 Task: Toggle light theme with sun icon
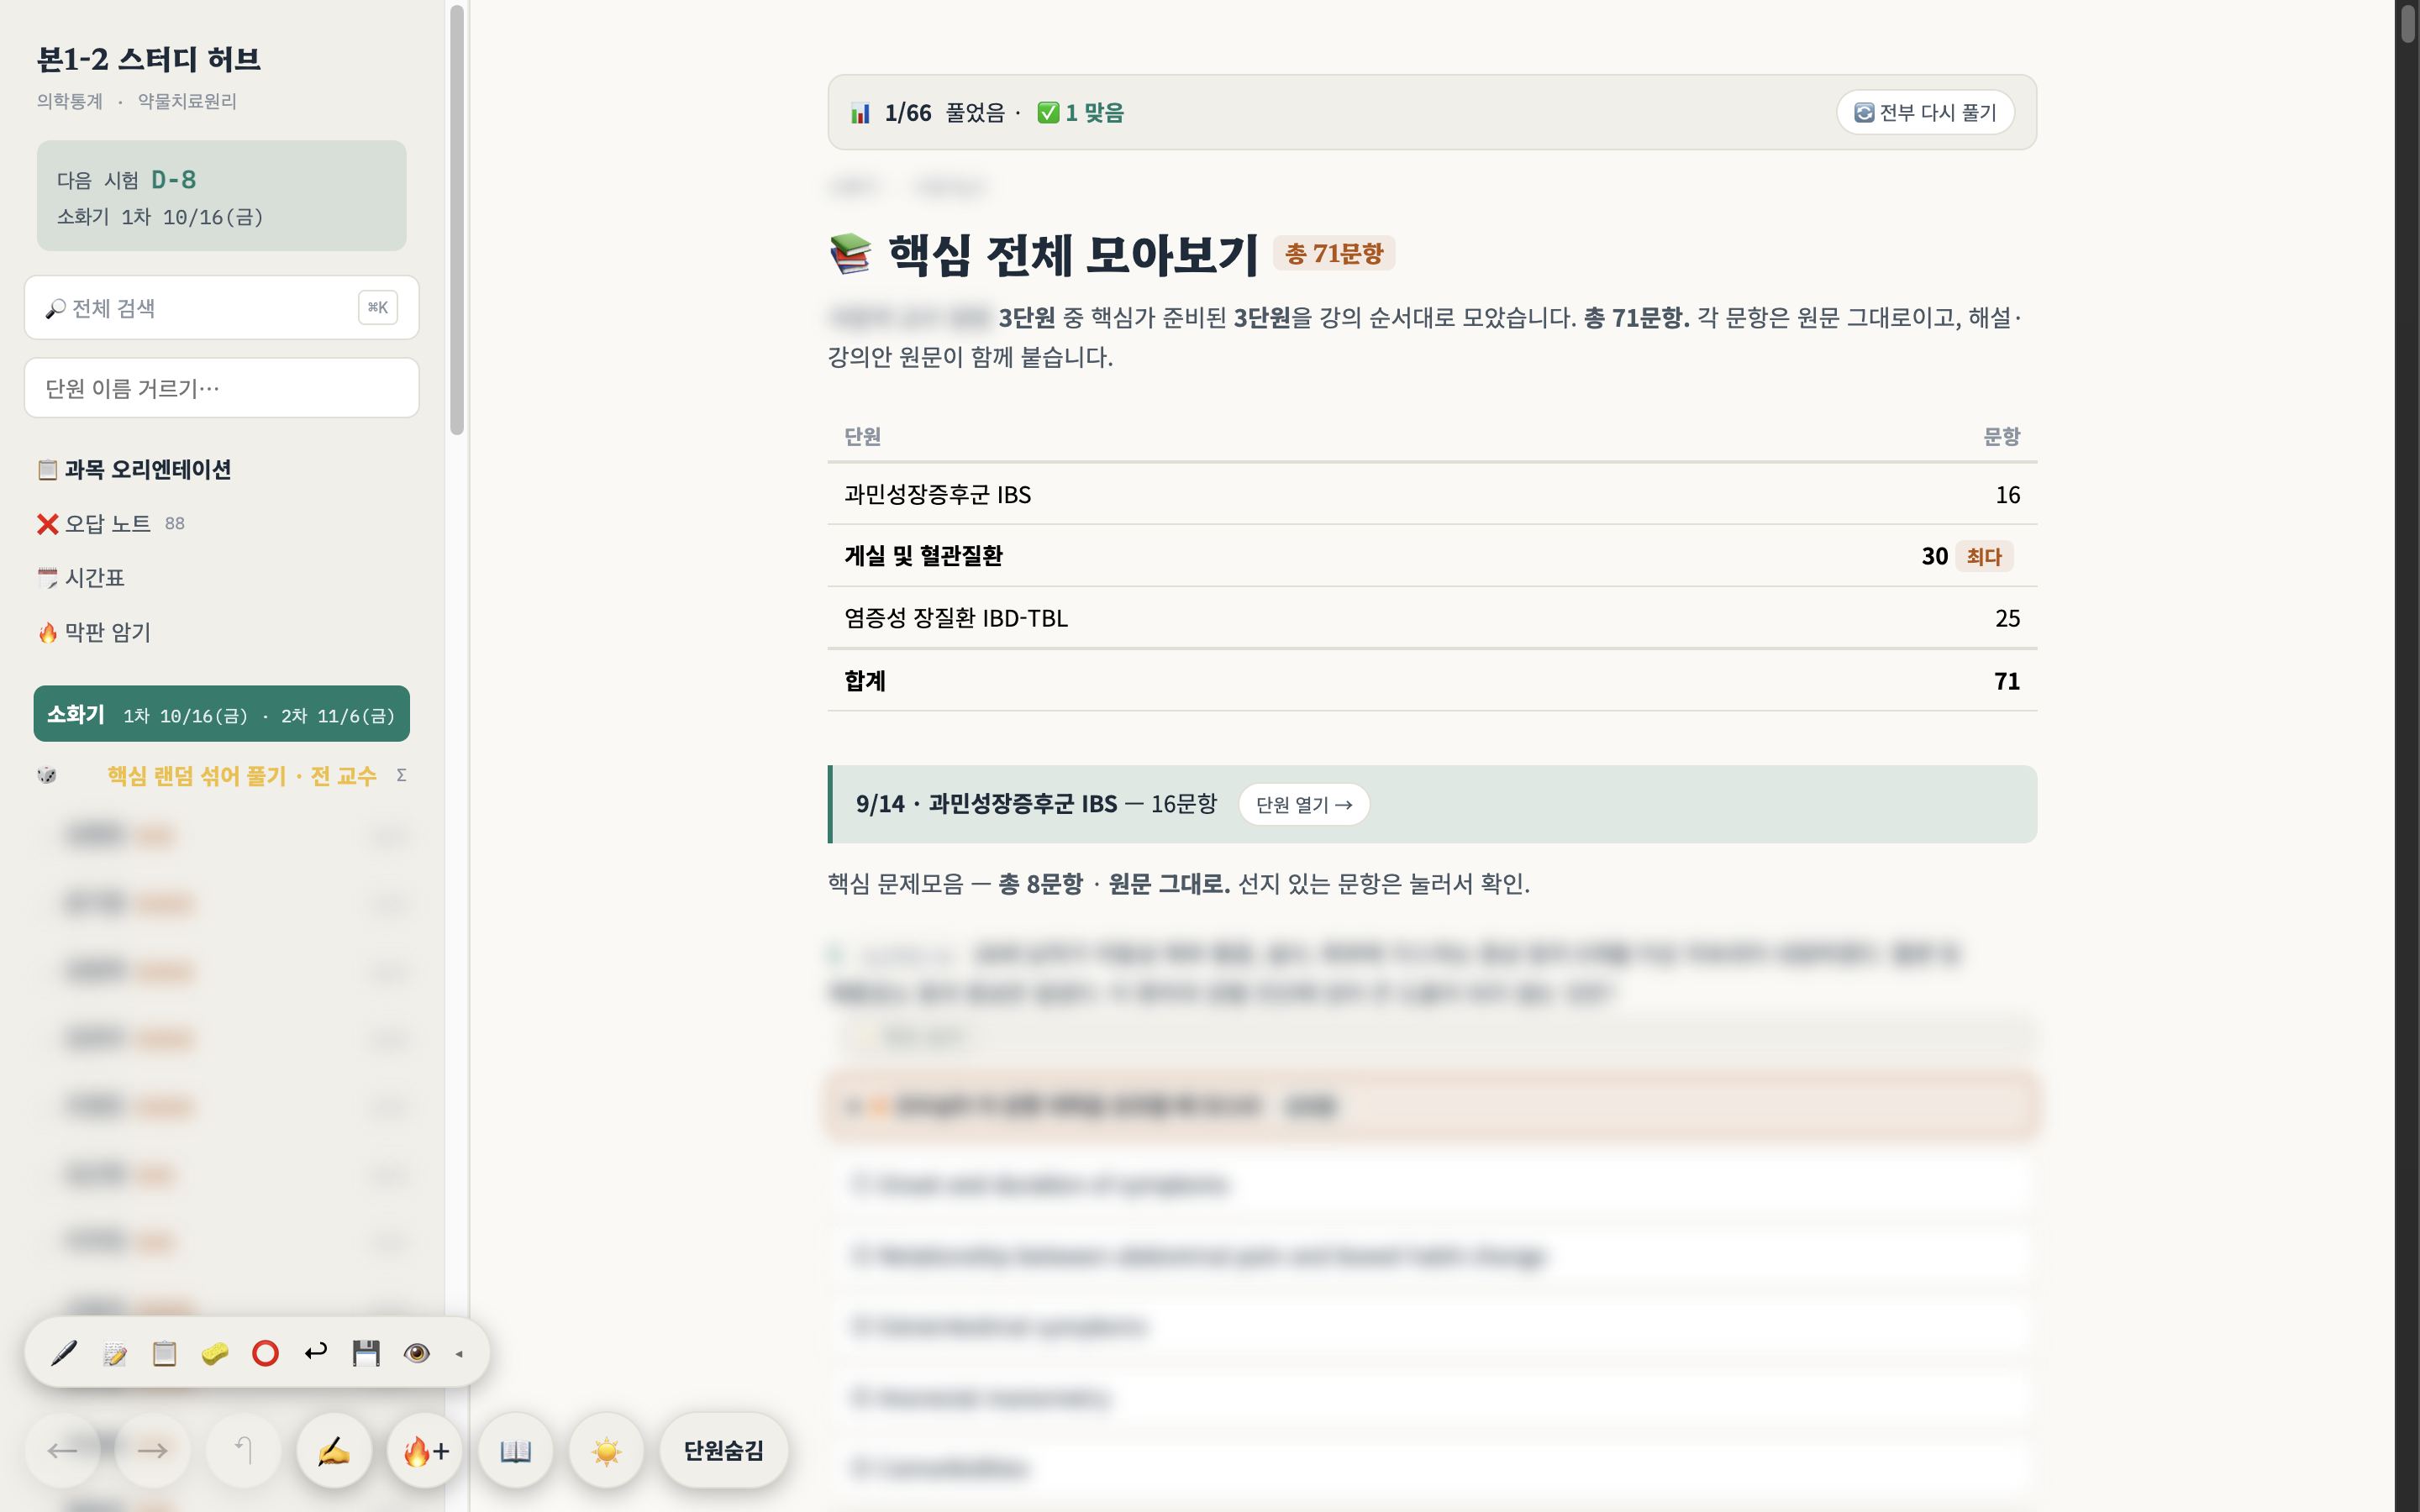606,1450
